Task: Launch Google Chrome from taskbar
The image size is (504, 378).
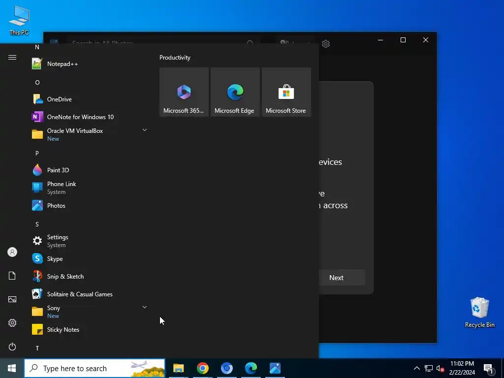Action: [202, 368]
